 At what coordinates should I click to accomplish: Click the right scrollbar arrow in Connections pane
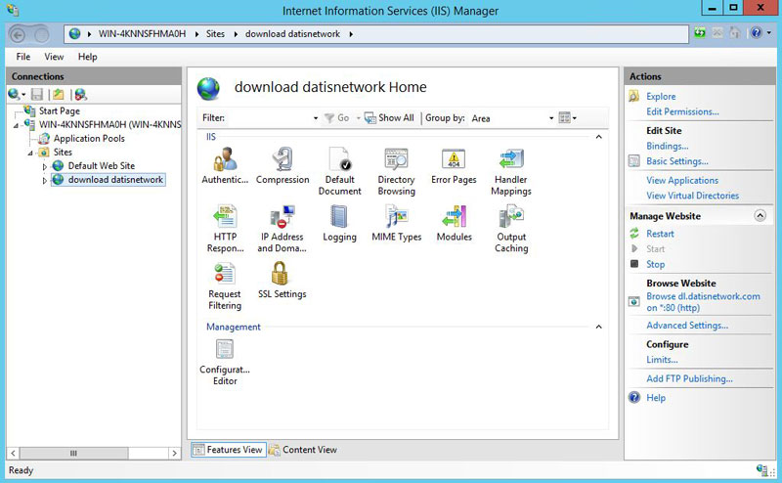point(174,453)
